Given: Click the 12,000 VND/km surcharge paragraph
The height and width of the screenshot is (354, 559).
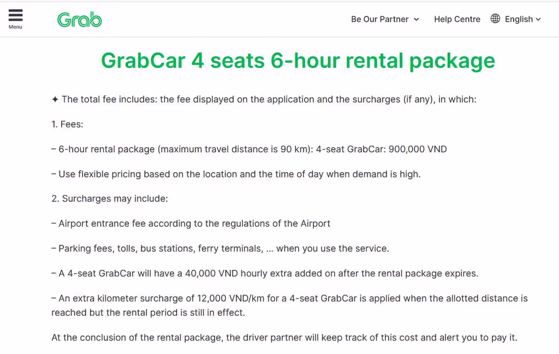Looking at the screenshot, I should [x=289, y=305].
